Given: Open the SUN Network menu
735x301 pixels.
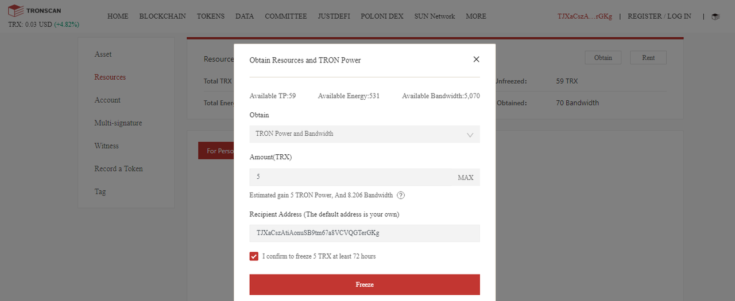Looking at the screenshot, I should (435, 17).
